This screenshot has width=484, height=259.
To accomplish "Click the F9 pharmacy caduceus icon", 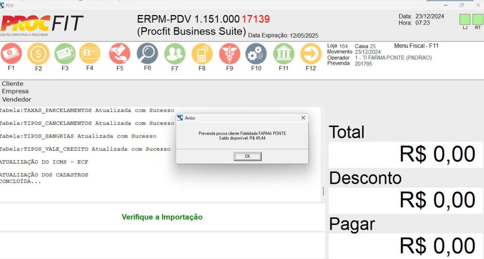I will coord(229,54).
